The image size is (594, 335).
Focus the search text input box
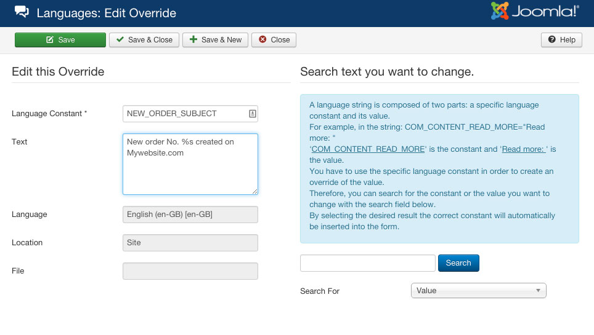click(367, 263)
